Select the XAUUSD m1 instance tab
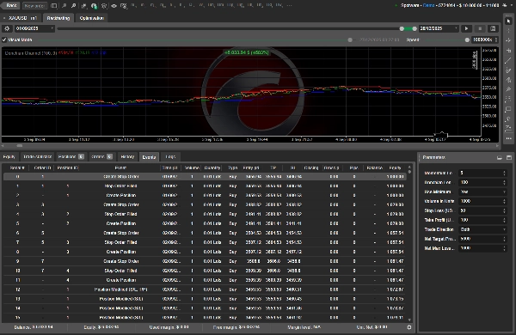This screenshot has width=516, height=335. (21, 18)
